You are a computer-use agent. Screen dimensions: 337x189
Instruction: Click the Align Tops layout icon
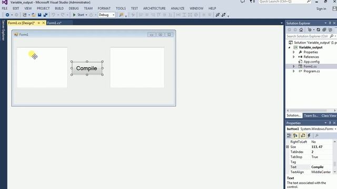click(x=159, y=15)
